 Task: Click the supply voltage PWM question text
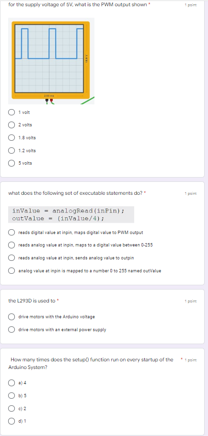tap(78, 5)
